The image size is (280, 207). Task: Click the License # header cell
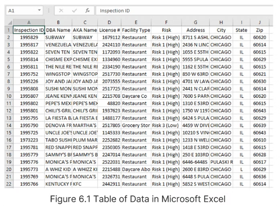point(109,30)
